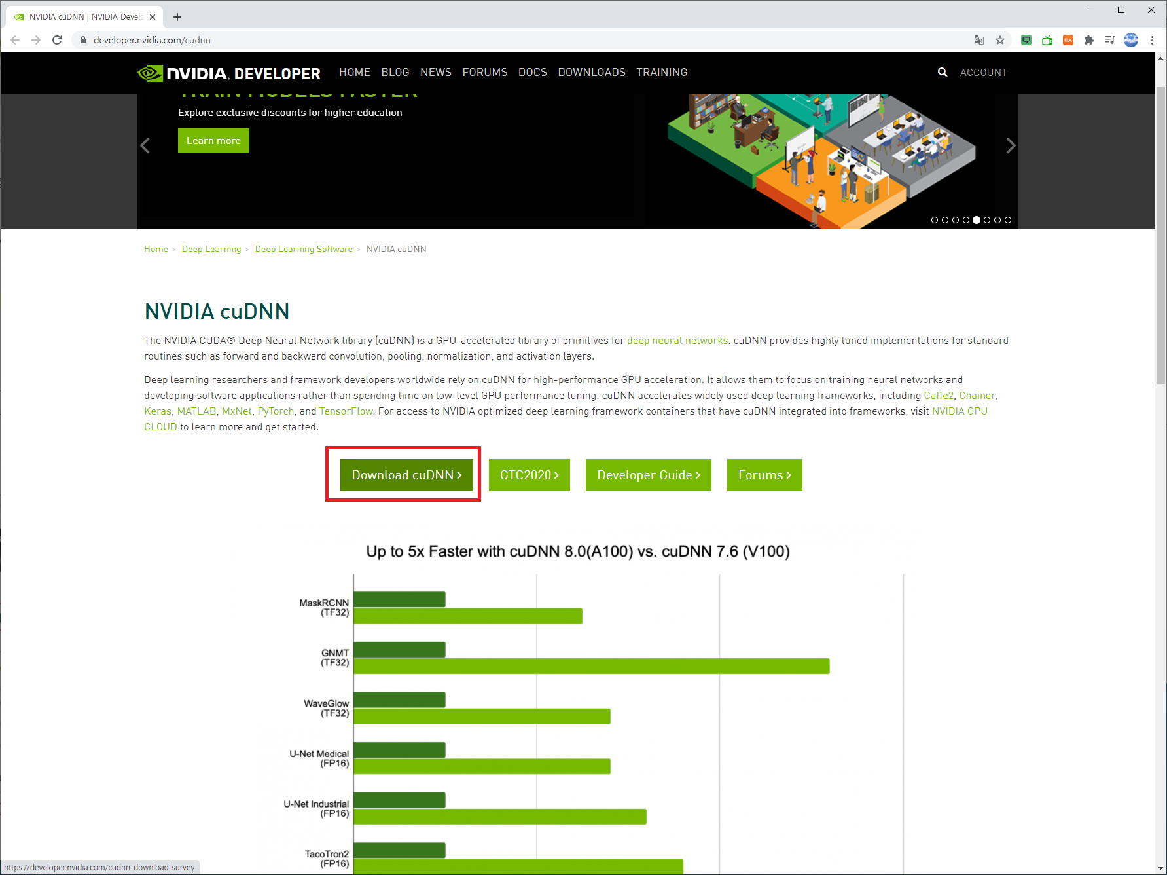
Task: Go to Deep Learning Software breadcrumb
Action: [304, 249]
